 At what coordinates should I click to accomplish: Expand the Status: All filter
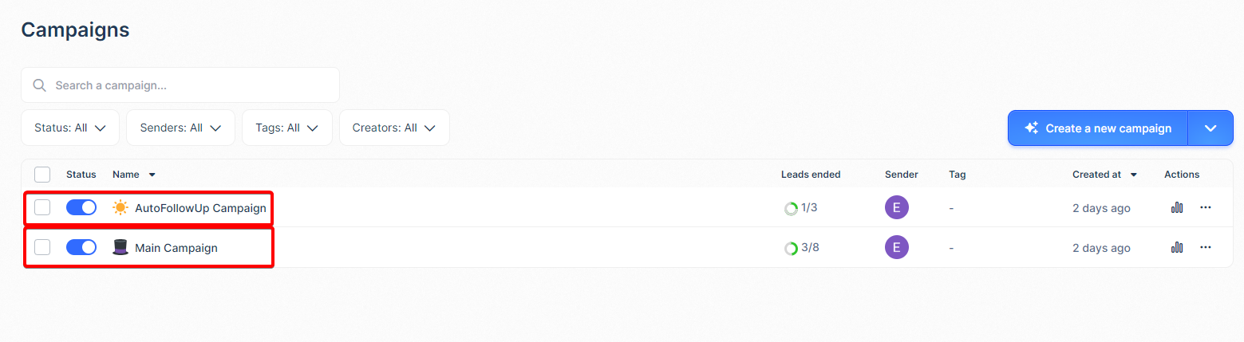[x=70, y=128]
